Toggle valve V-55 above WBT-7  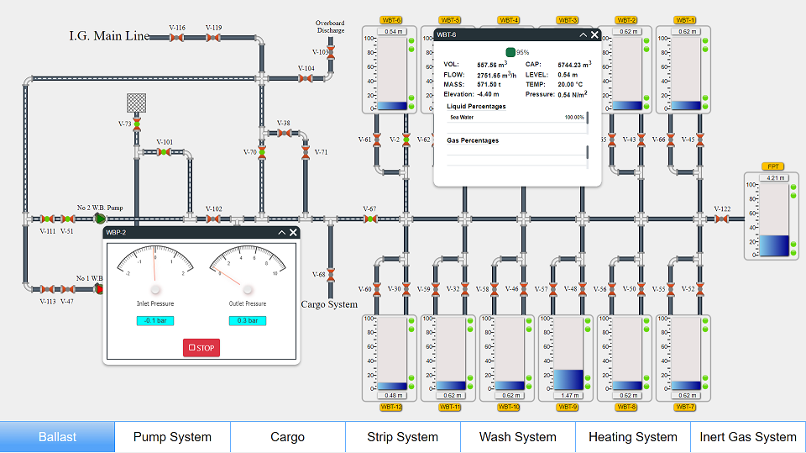pos(671,289)
